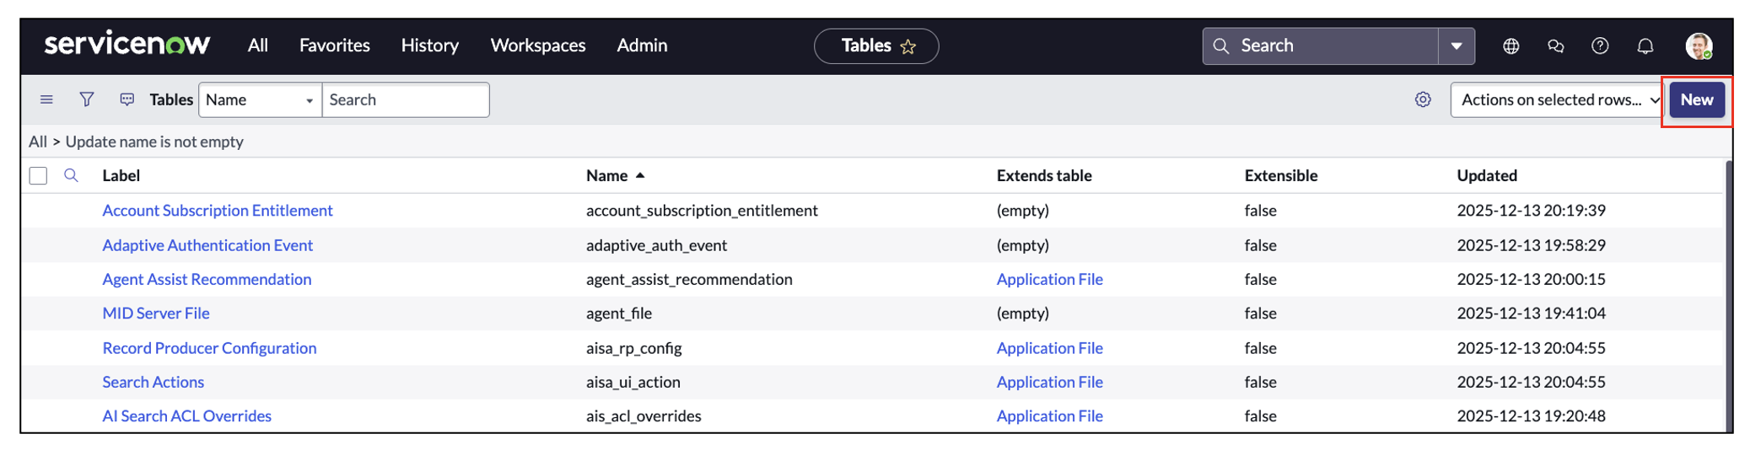Open Account Subscription Entitlement link
Screen dimensions: 1761x450
(218, 211)
